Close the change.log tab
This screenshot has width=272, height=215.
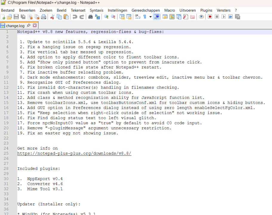(35, 25)
